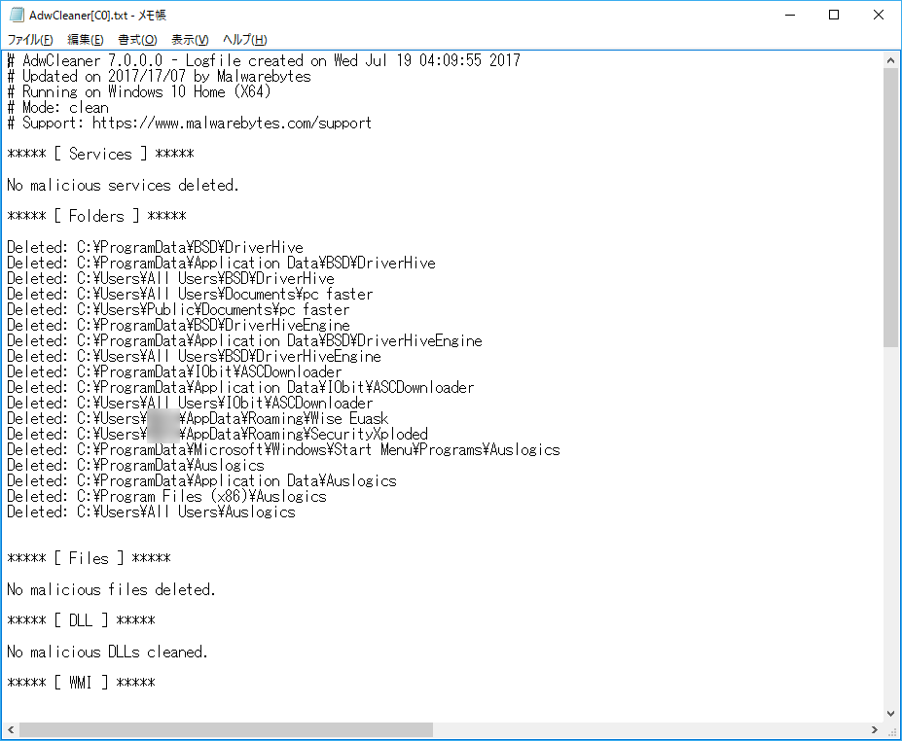Screen dimensions: 902x741
Task: Click 'Public¥Documents¥pc faster' line
Action: click(x=178, y=309)
